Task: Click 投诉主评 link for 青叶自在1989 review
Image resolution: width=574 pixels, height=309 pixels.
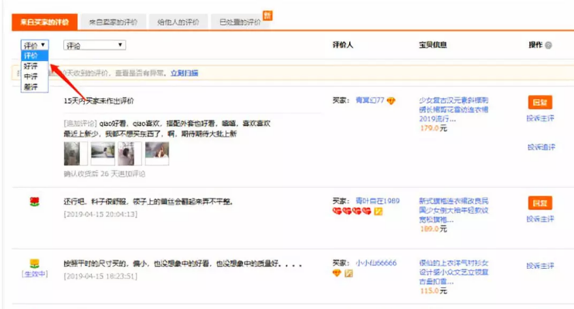Action: (x=540, y=219)
